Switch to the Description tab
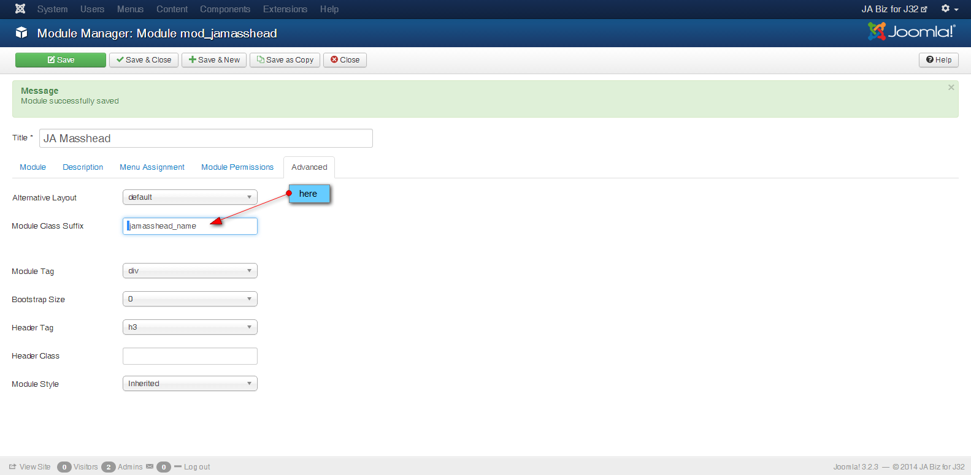The width and height of the screenshot is (971, 475). click(x=83, y=167)
